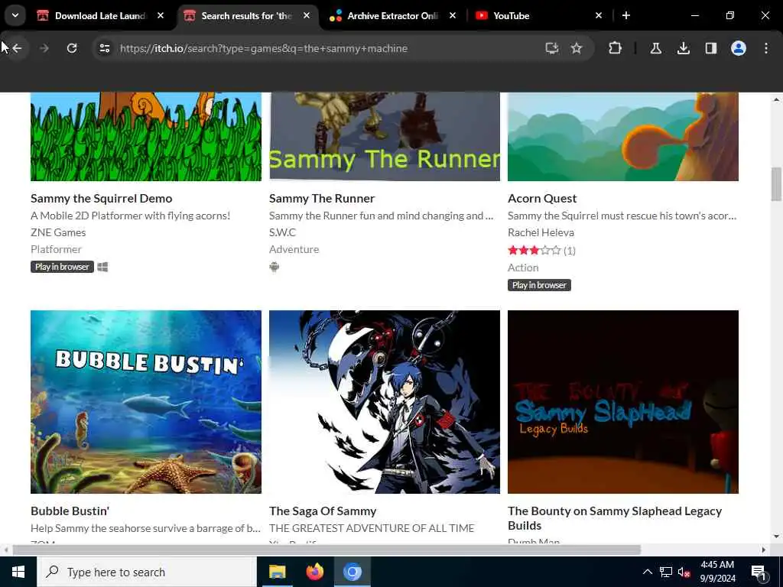783x587 pixels.
Task: Click Android platform icon on Sammy The Runner
Action: point(275,267)
